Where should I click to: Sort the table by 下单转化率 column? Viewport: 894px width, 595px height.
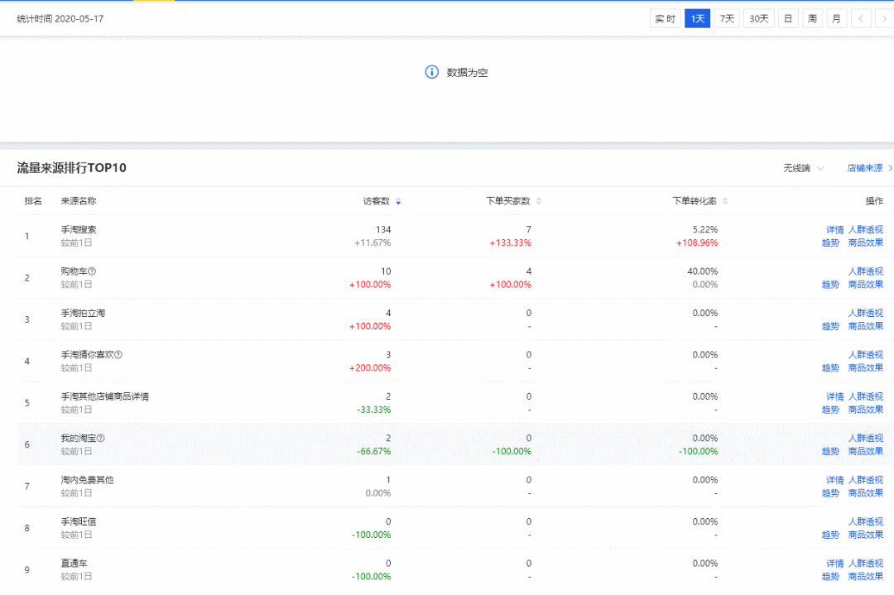pyautogui.click(x=725, y=201)
